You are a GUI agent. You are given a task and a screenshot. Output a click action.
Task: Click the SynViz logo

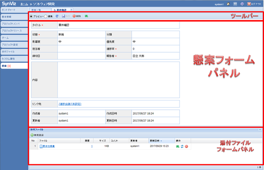(x=9, y=4)
